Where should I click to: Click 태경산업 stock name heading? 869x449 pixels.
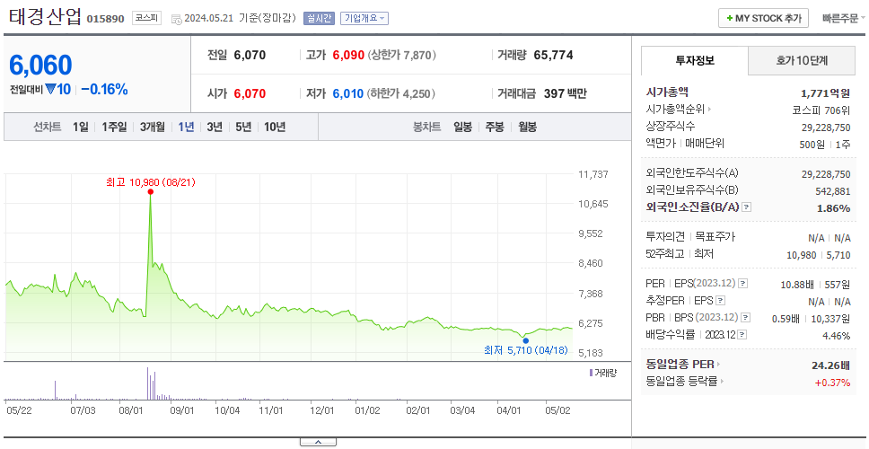pyautogui.click(x=46, y=17)
